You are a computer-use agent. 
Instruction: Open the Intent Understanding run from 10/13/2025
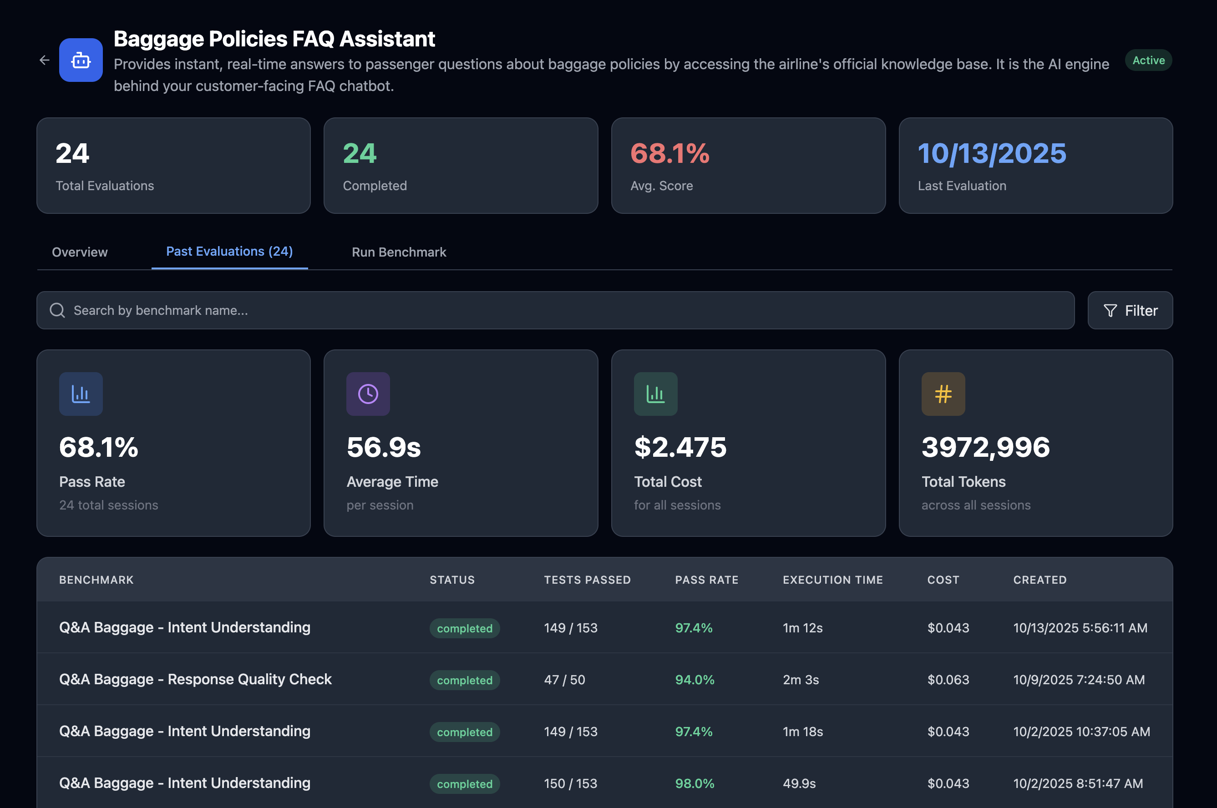point(184,627)
